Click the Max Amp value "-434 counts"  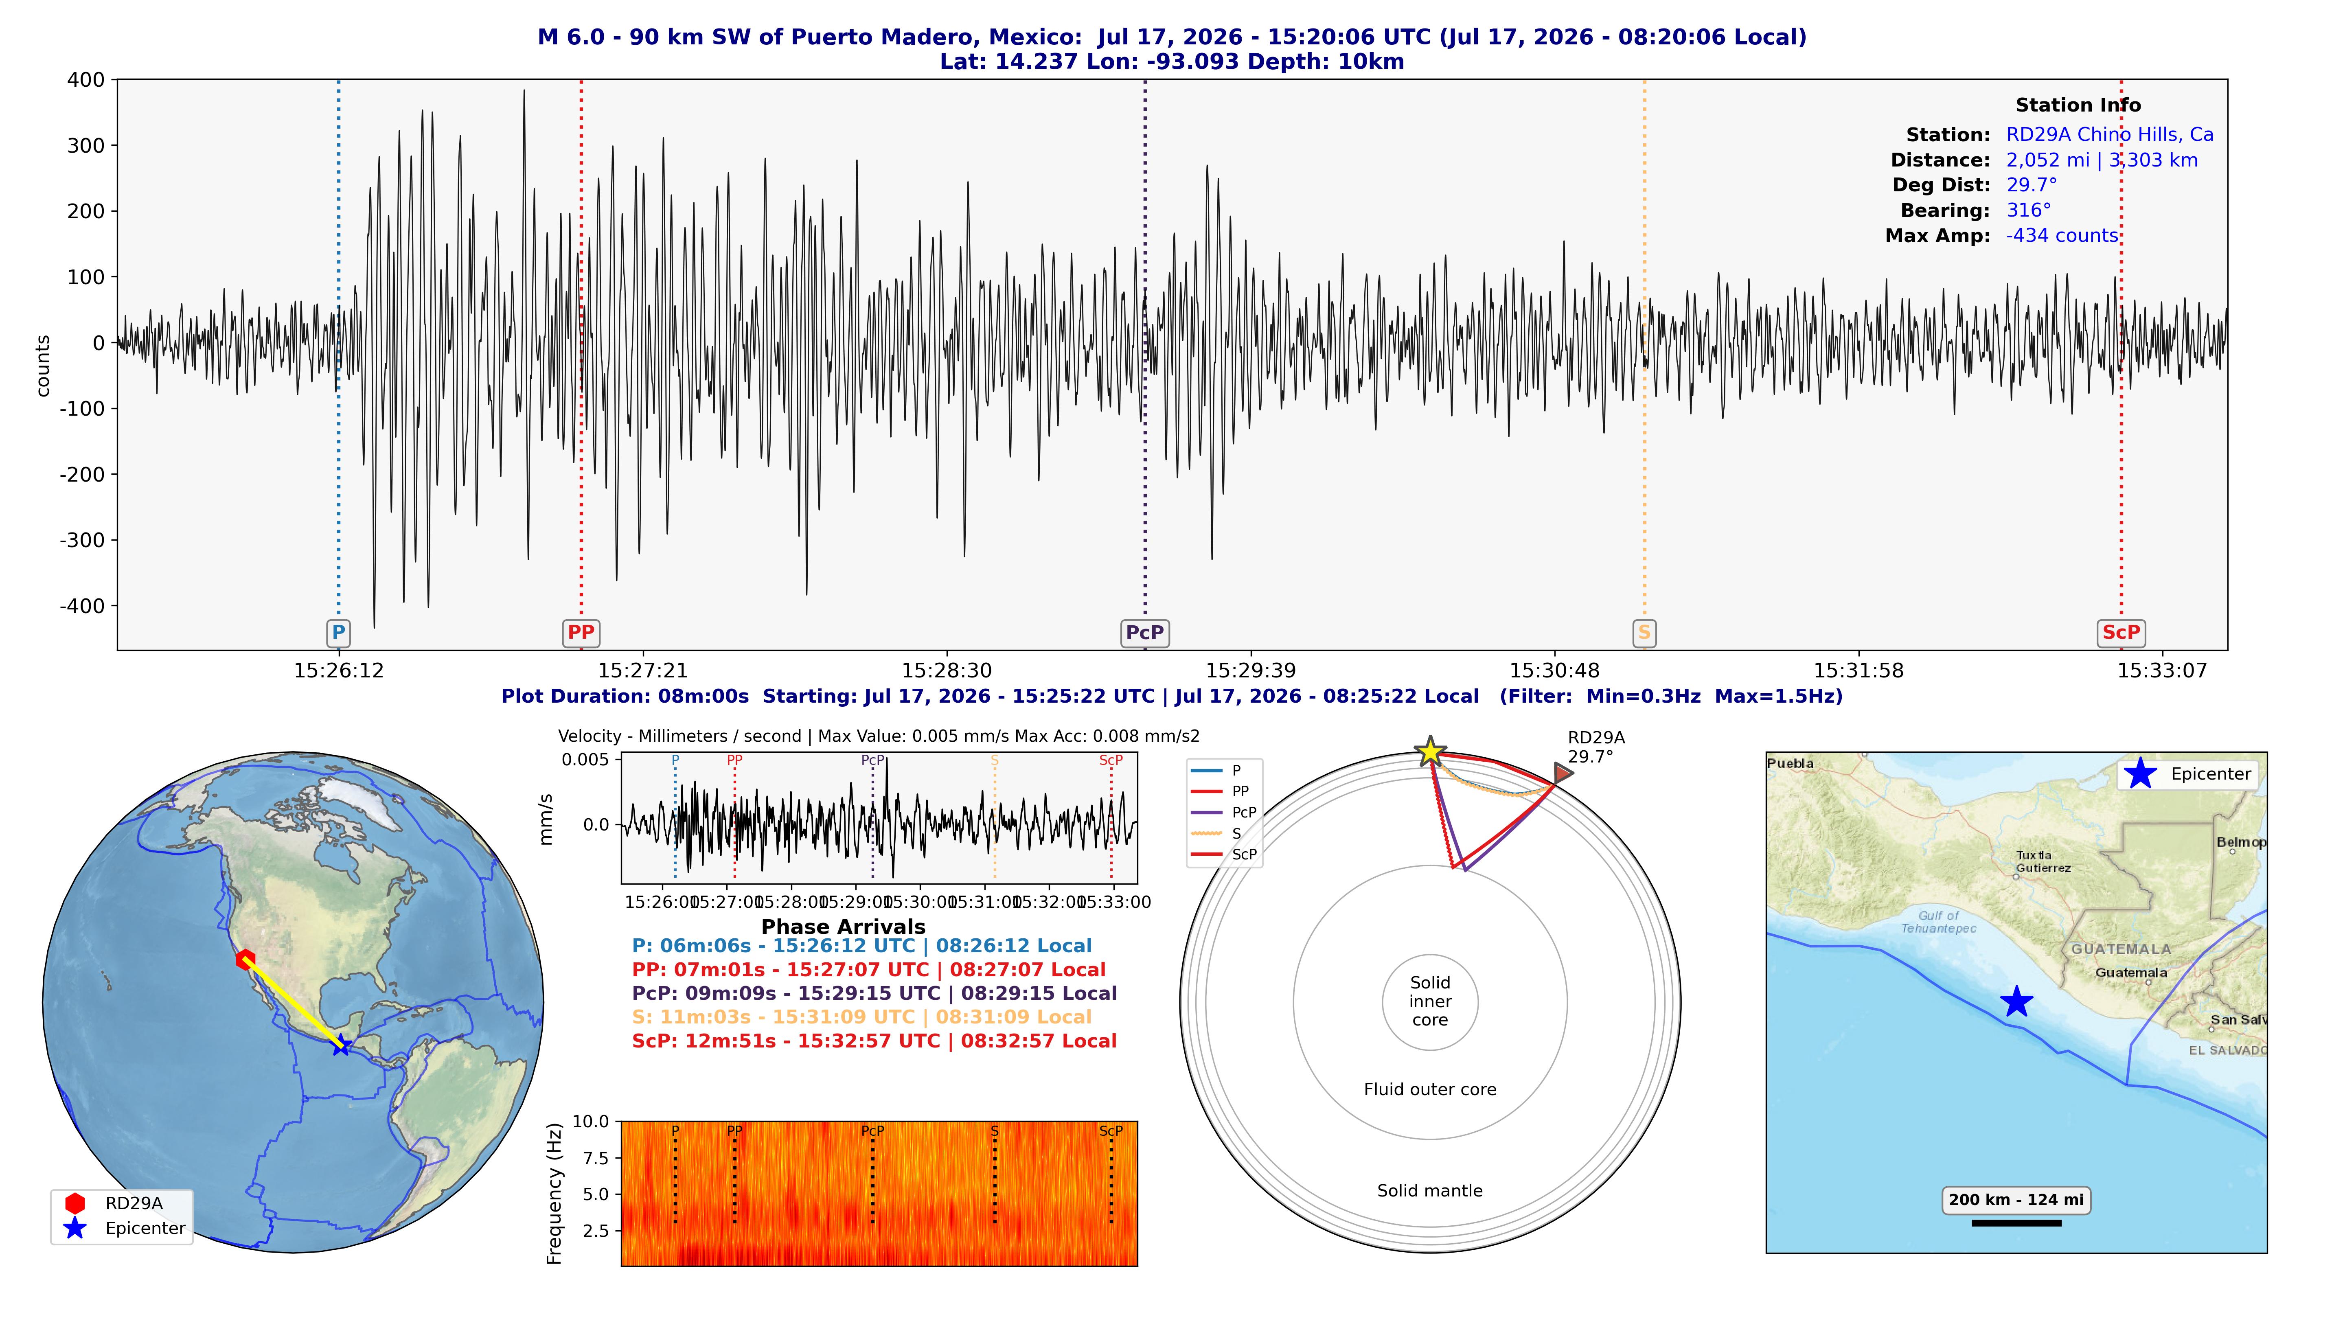tap(2062, 236)
